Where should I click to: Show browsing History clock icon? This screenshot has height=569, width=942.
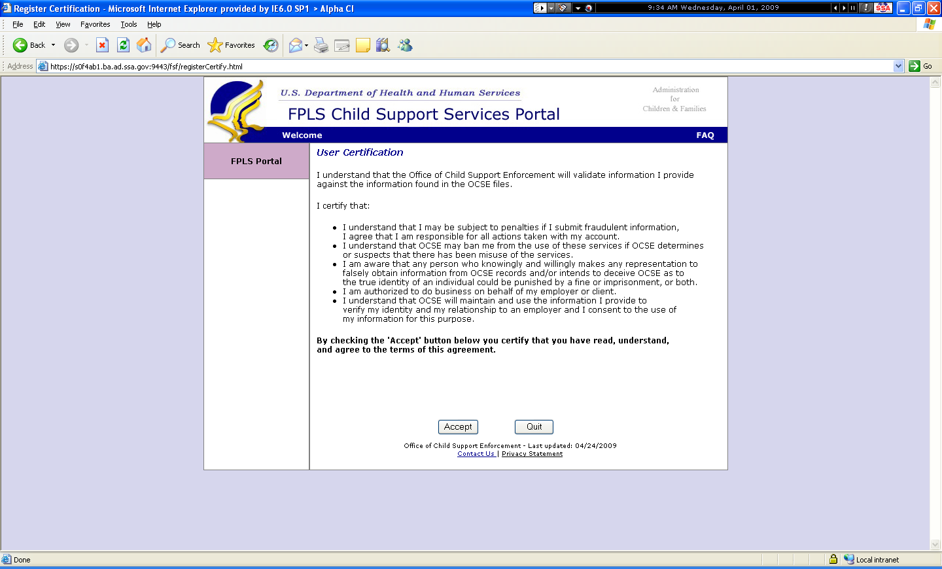[x=271, y=45]
